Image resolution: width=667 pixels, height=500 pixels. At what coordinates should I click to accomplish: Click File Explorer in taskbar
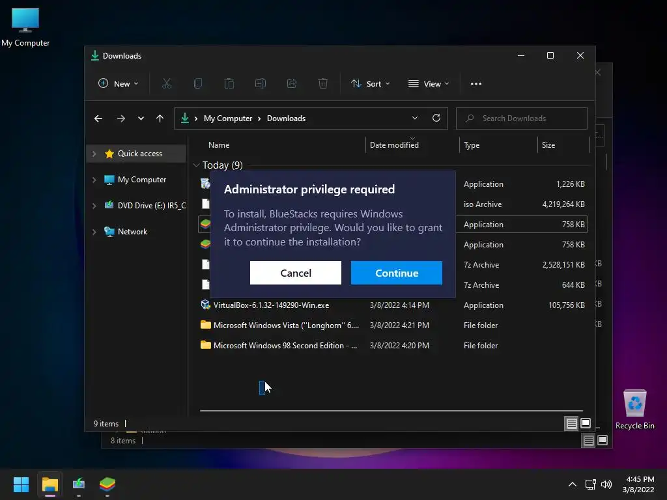[x=50, y=484]
